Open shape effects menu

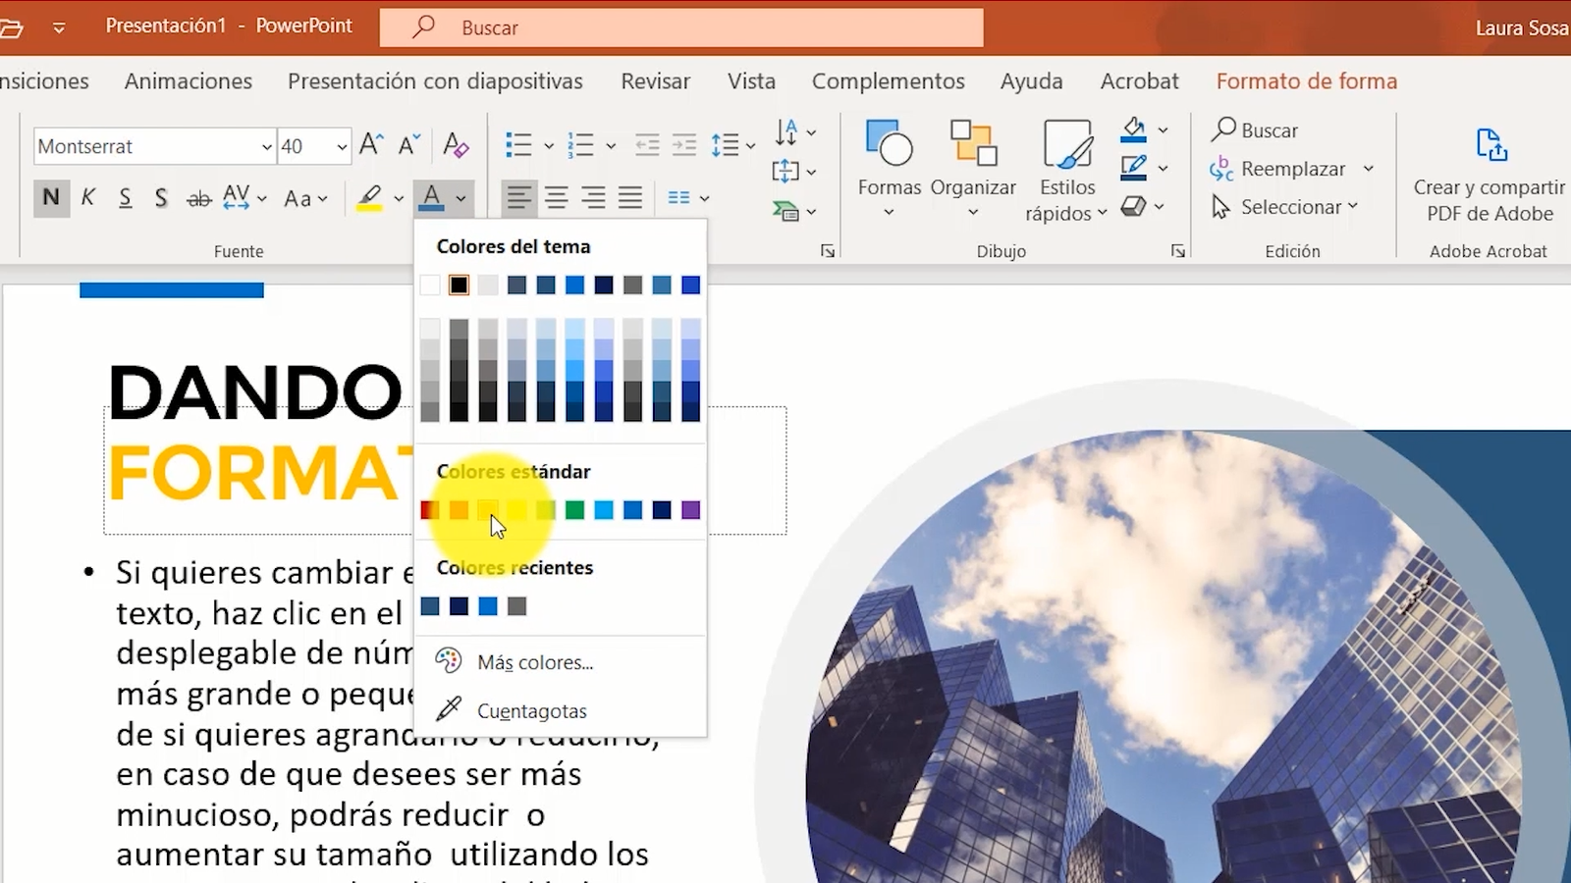click(x=1143, y=206)
